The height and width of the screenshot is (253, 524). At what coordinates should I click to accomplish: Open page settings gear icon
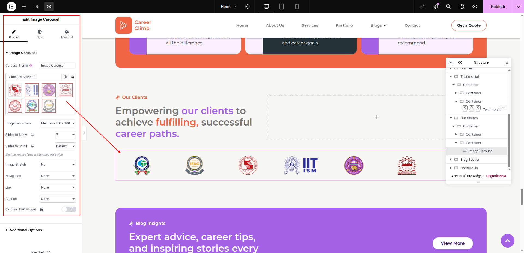(247, 7)
